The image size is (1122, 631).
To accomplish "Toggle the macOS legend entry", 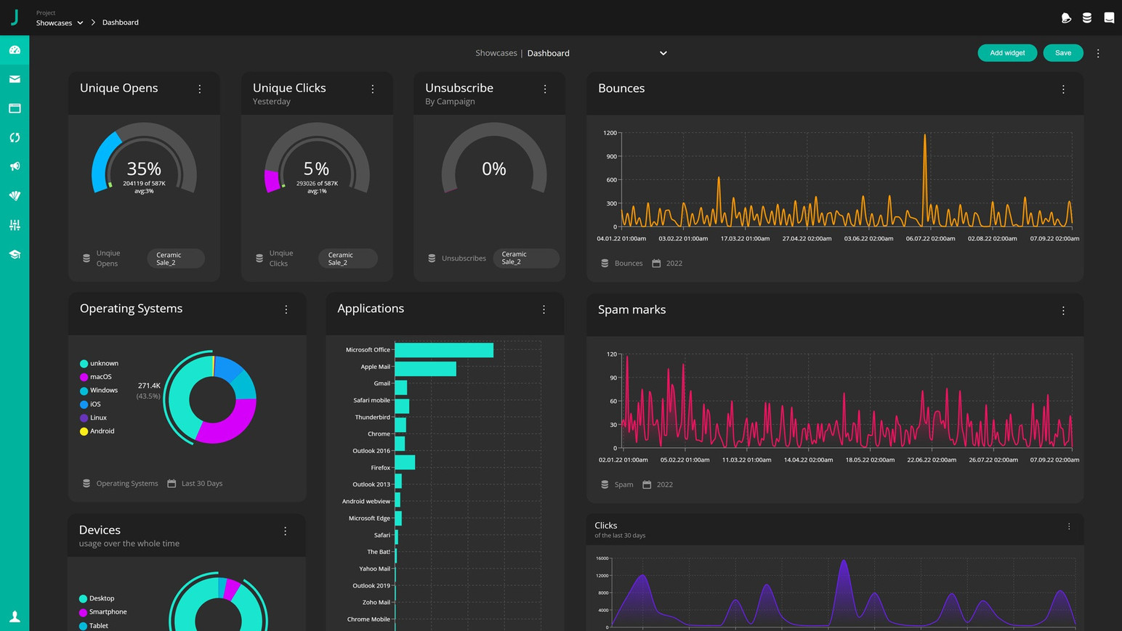I will point(96,377).
